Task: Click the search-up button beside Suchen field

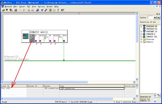Action: 155,18
